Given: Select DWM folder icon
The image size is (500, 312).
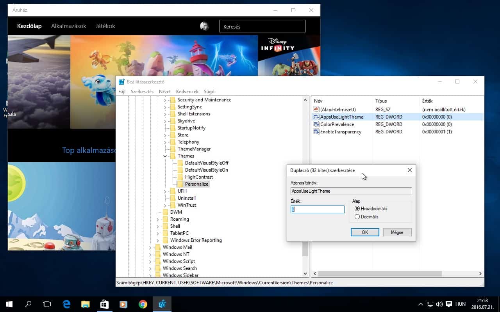Looking at the screenshot, I should (x=165, y=212).
